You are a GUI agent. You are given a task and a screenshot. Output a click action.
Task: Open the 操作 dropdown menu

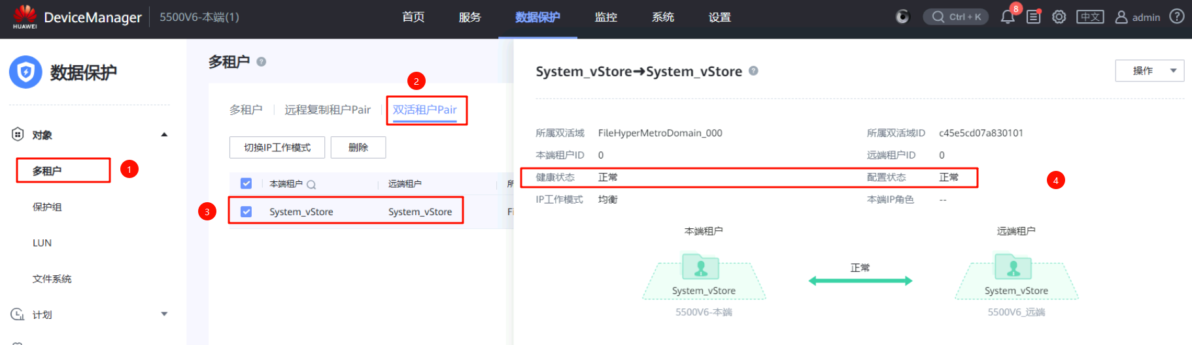[x=1149, y=70]
